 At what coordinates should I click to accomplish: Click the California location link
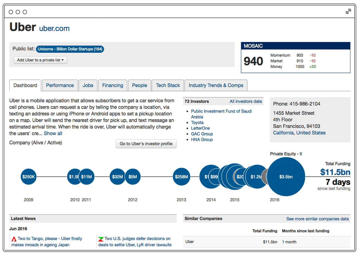coord(283,133)
